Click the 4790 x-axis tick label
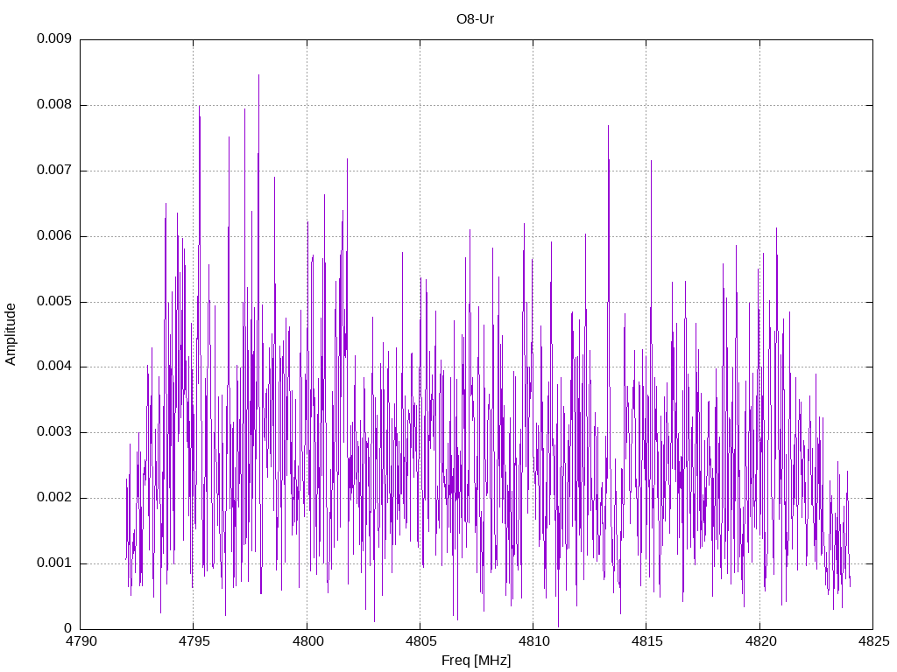Image resolution: width=897 pixels, height=672 pixels. click(x=81, y=641)
